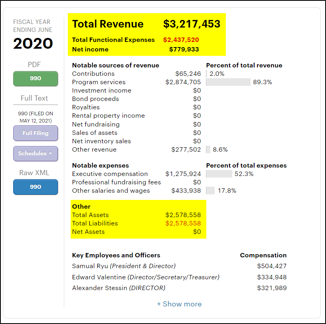The height and width of the screenshot is (324, 326).
Task: Click the Professional fundraising fees row label
Action: tap(117, 182)
